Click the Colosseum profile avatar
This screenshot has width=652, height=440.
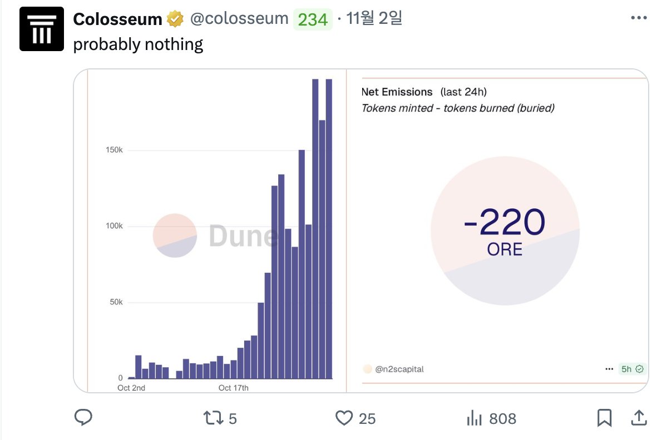[x=42, y=29]
